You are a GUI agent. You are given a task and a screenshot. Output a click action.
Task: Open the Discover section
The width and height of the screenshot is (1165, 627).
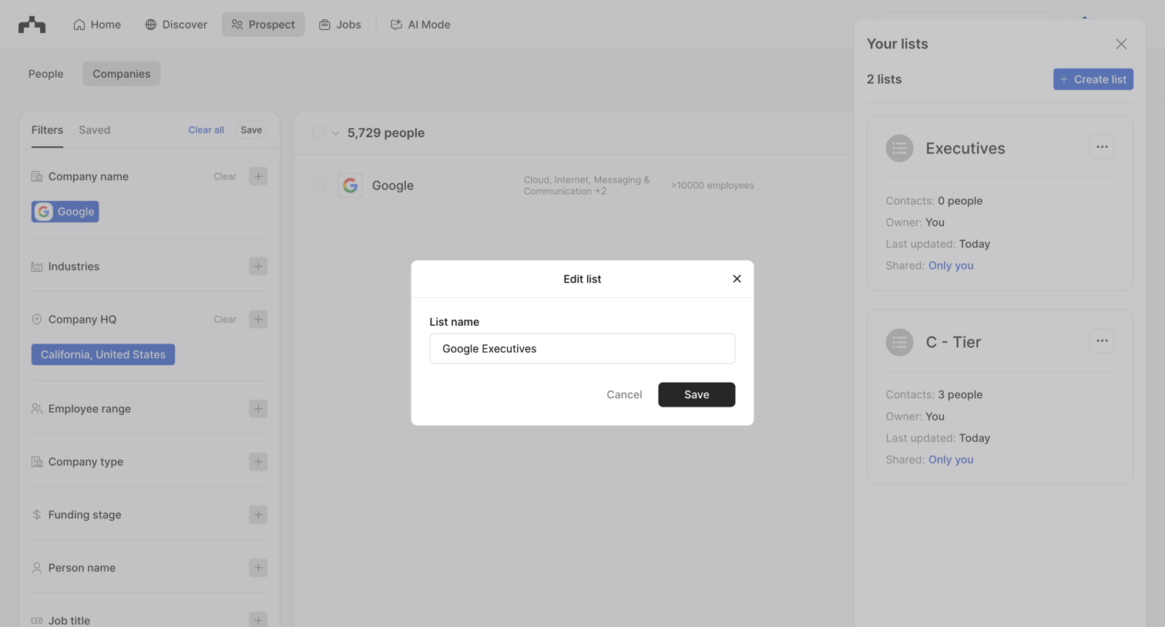(x=176, y=25)
